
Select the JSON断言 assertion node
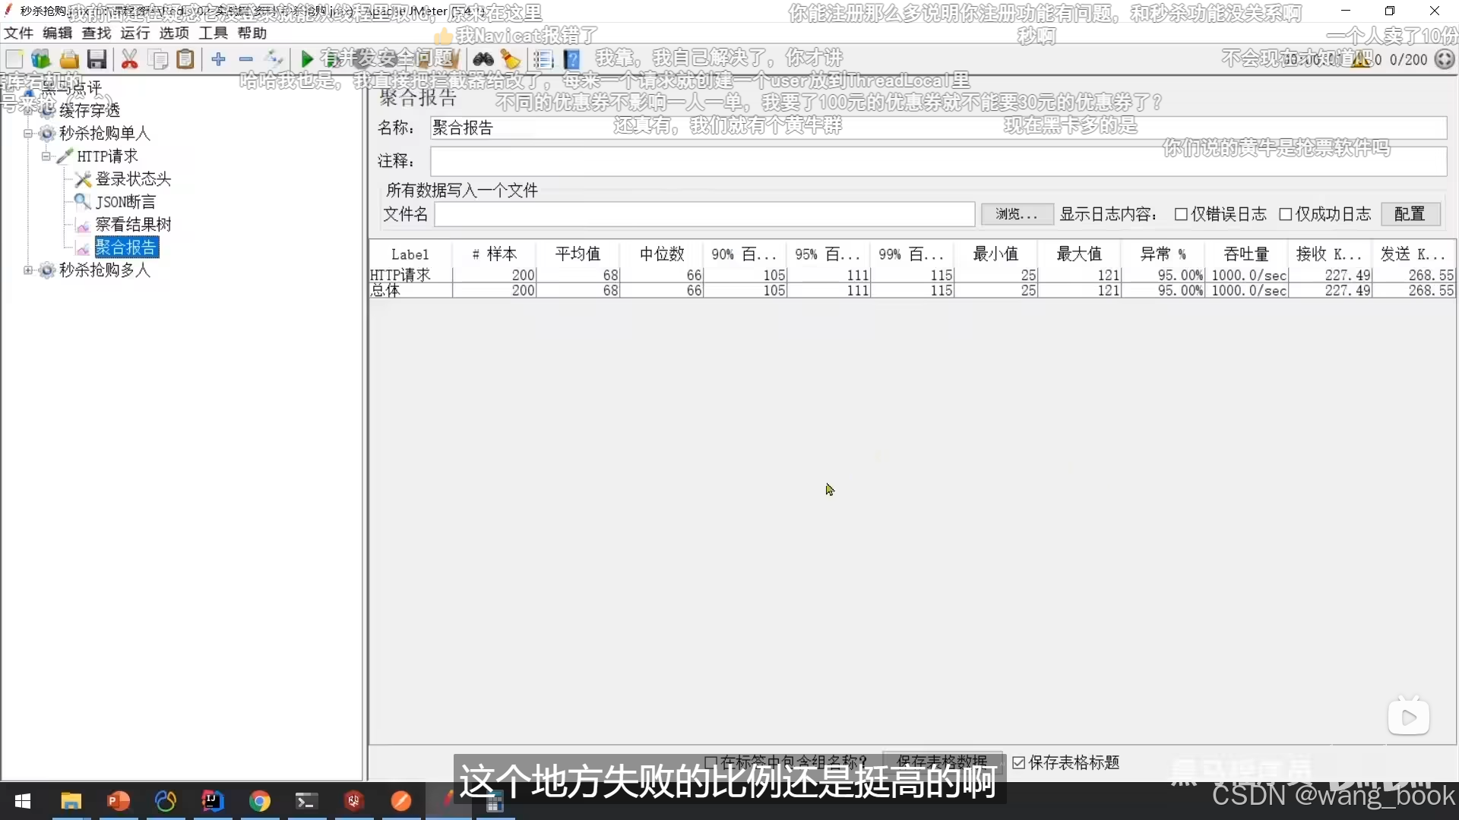pyautogui.click(x=125, y=202)
